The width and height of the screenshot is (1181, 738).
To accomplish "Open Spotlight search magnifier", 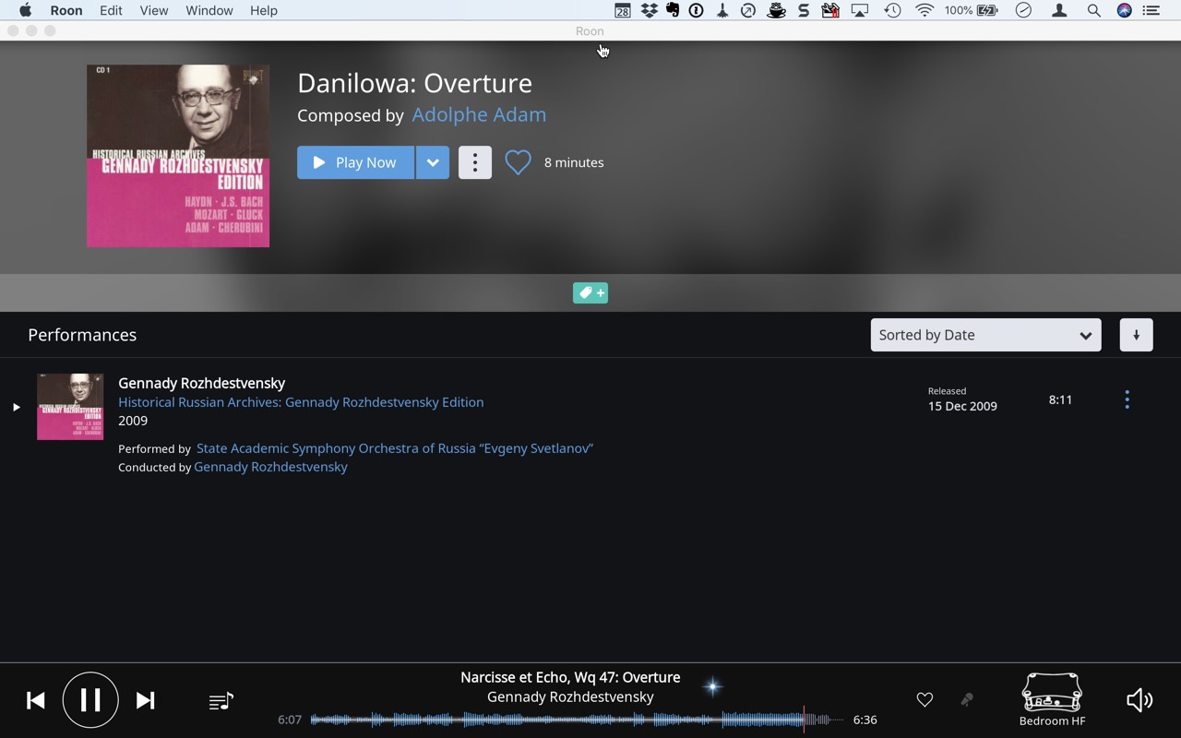I will coord(1093,10).
